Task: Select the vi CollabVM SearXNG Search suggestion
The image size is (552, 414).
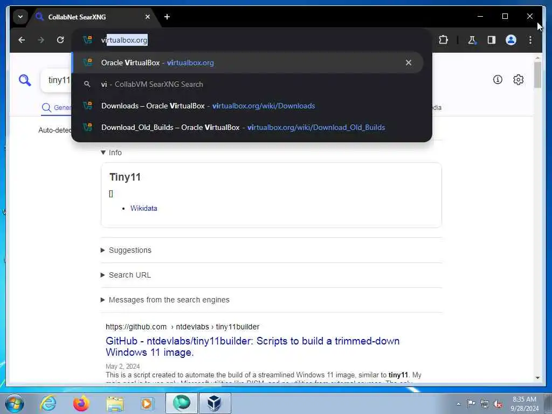Action: click(247, 84)
